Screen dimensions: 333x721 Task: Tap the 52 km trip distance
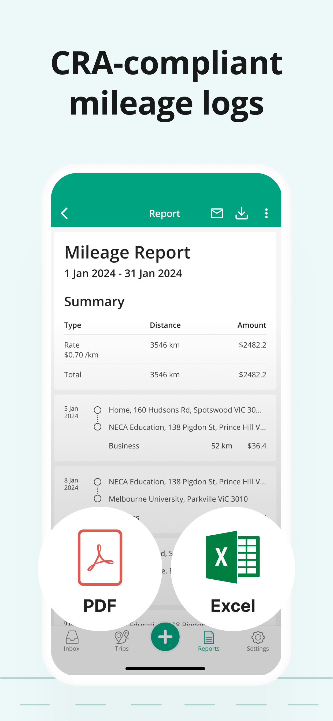tap(222, 446)
